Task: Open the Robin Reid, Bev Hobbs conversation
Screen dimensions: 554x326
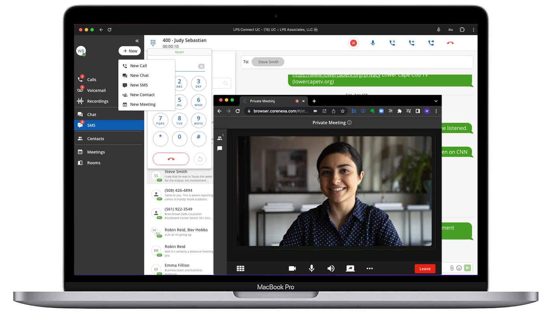Action: [180, 232]
